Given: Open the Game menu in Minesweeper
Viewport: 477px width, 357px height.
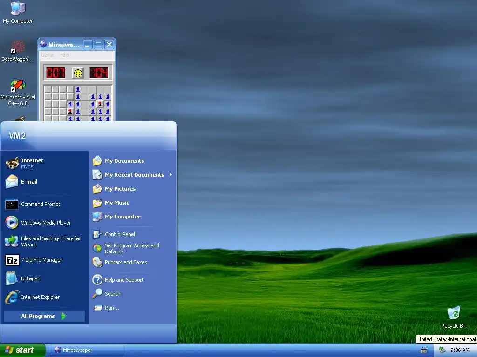Looking at the screenshot, I should (48, 55).
